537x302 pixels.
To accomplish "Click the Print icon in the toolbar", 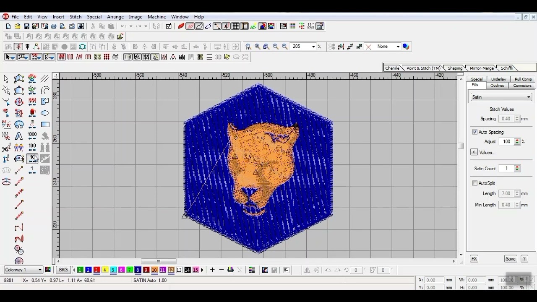I will tap(54, 26).
